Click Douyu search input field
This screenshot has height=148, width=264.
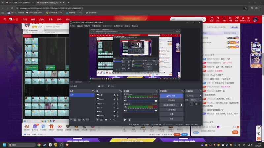point(186,19)
